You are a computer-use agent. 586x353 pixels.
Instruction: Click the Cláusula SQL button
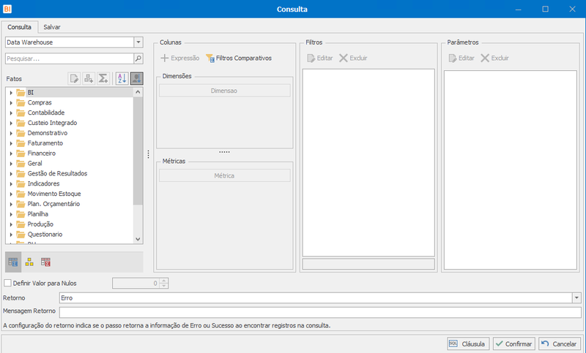click(468, 343)
